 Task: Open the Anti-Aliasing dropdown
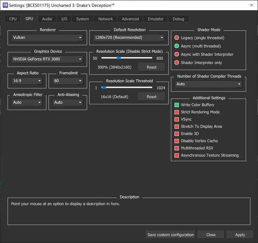pos(68,102)
